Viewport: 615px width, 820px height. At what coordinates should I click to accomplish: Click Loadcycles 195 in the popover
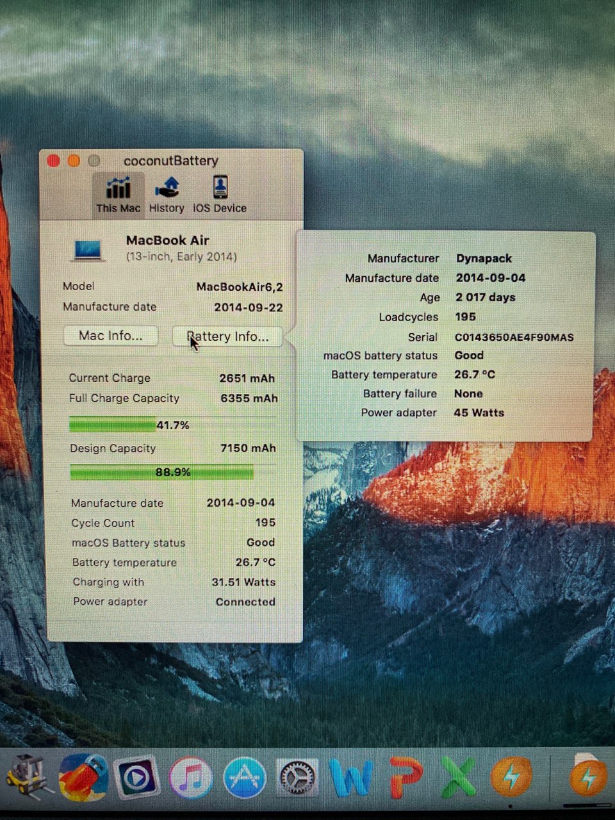tap(466, 316)
